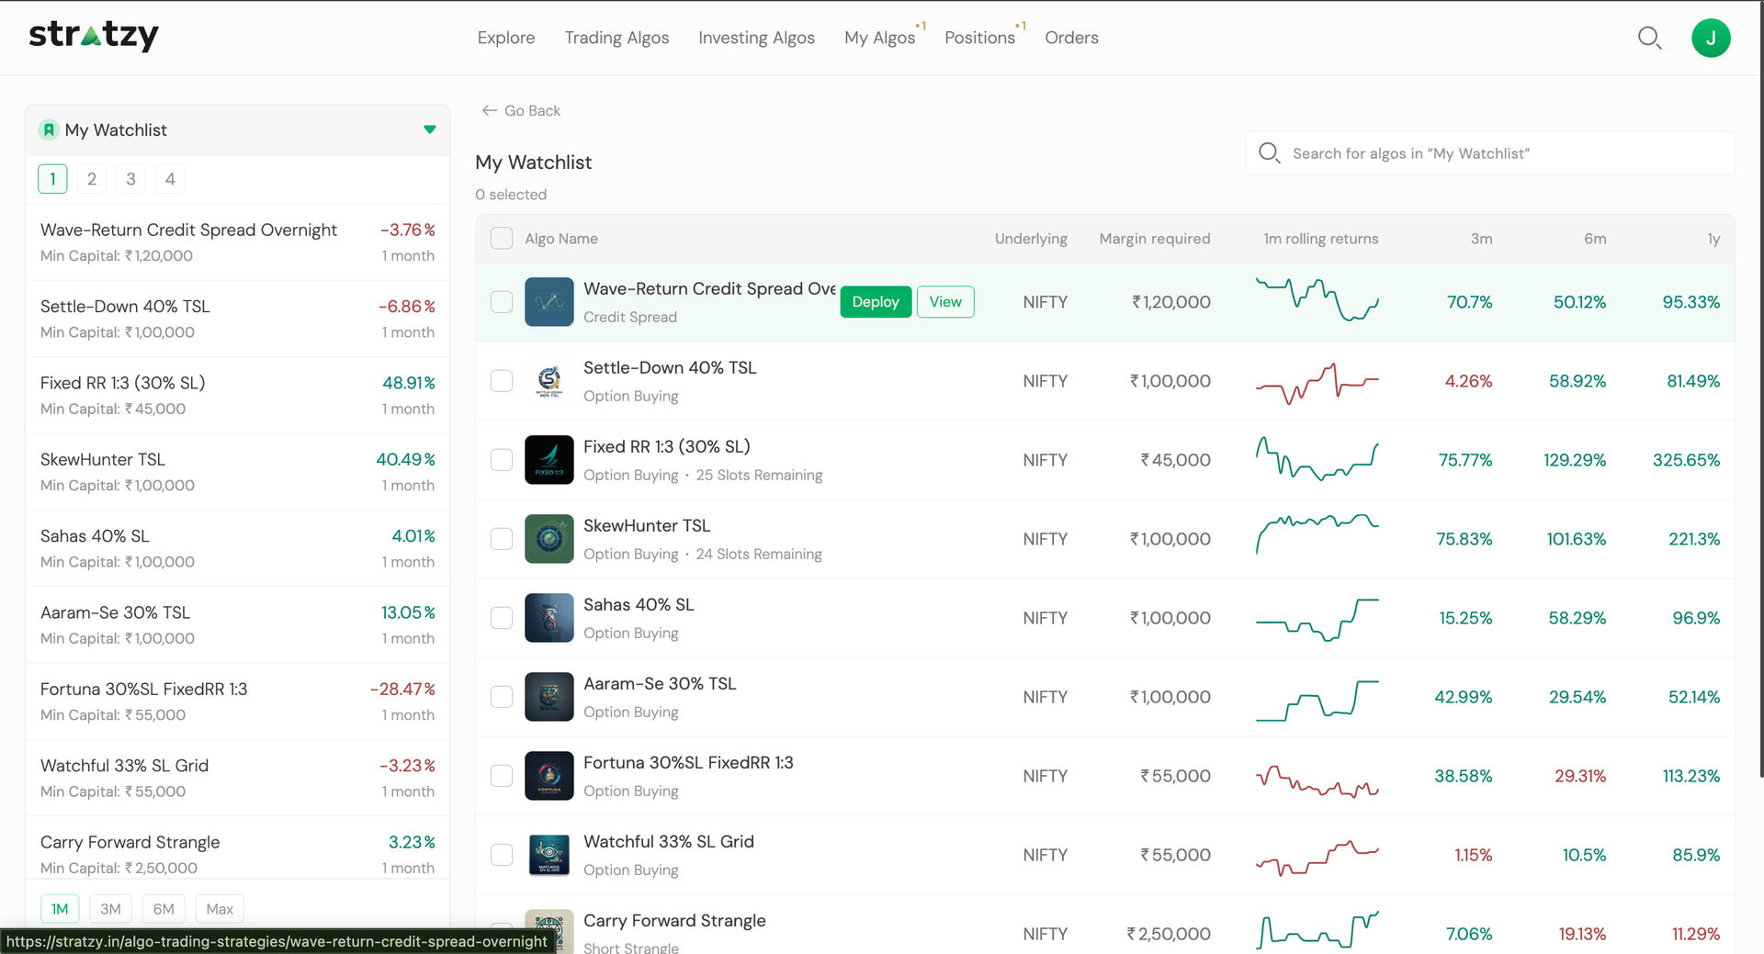This screenshot has height=954, width=1764.
Task: Click Settle-Down 40% TSL returns sparkline
Action: click(x=1317, y=384)
